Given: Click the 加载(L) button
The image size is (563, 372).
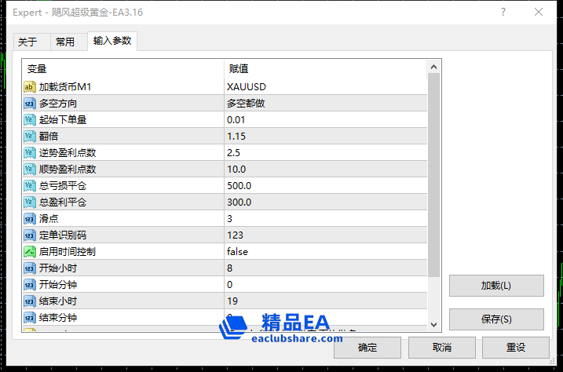Looking at the screenshot, I should [496, 286].
